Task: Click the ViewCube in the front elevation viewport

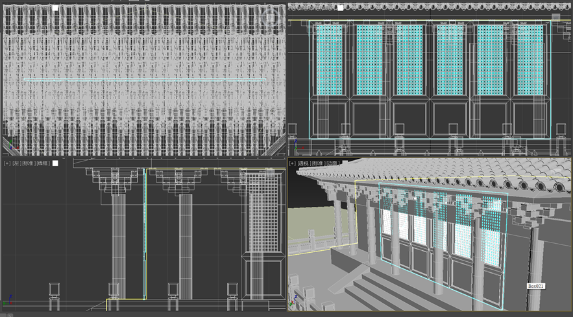Action: [556, 17]
